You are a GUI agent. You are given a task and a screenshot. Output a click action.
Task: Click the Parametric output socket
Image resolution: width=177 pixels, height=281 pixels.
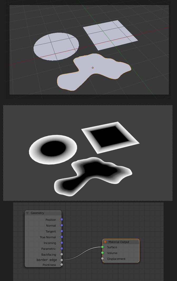[61, 249]
